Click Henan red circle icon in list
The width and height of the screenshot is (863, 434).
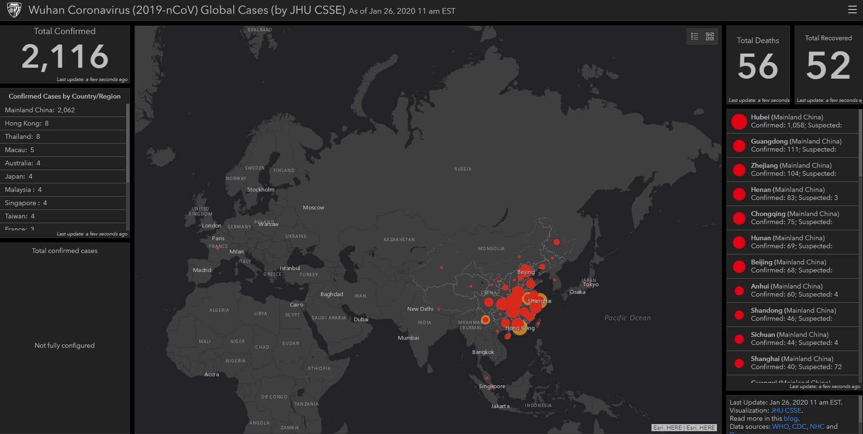tap(739, 194)
